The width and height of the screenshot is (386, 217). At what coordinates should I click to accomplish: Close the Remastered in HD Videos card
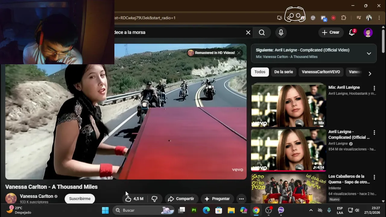click(239, 53)
